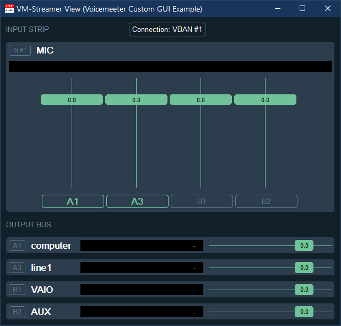Click the line1 bus gain slider knob
Image resolution: width=341 pixels, height=326 pixels.
(304, 268)
